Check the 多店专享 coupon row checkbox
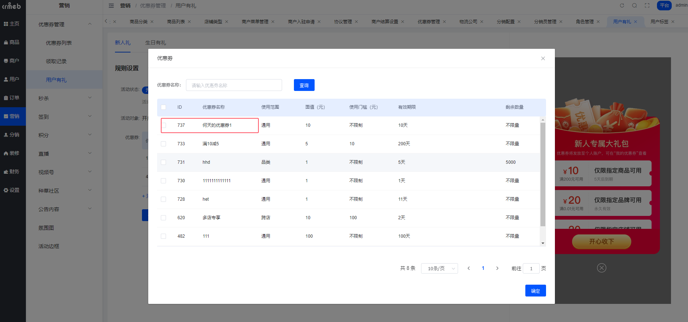The height and width of the screenshot is (322, 688). [163, 218]
